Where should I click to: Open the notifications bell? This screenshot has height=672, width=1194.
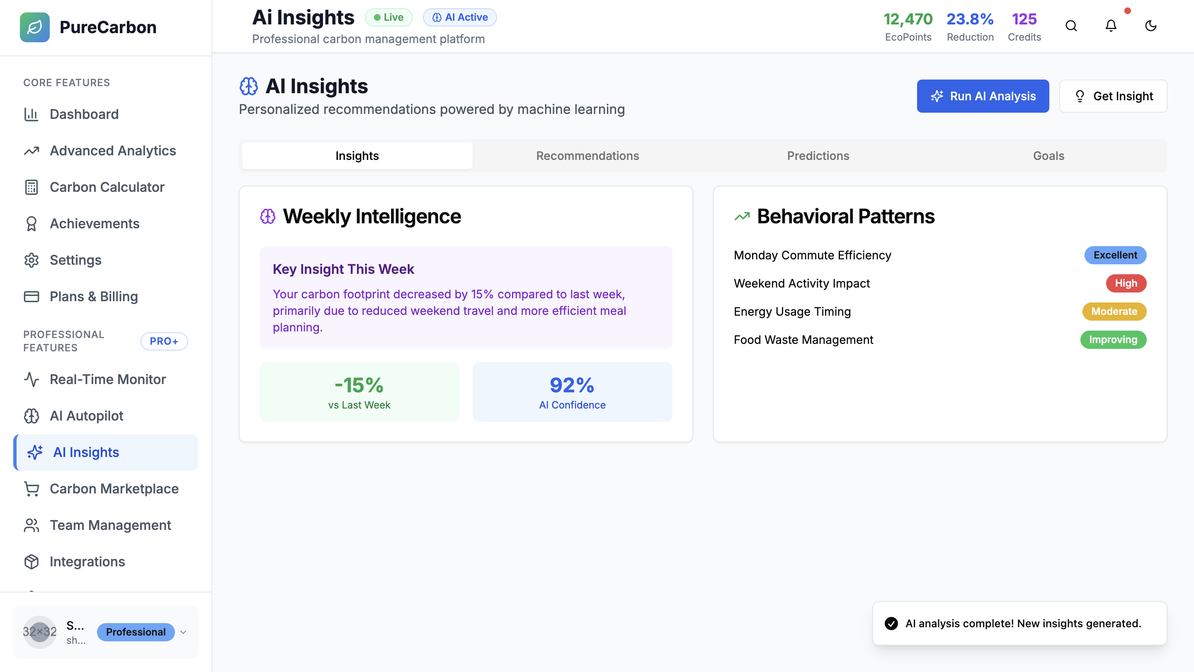point(1111,26)
